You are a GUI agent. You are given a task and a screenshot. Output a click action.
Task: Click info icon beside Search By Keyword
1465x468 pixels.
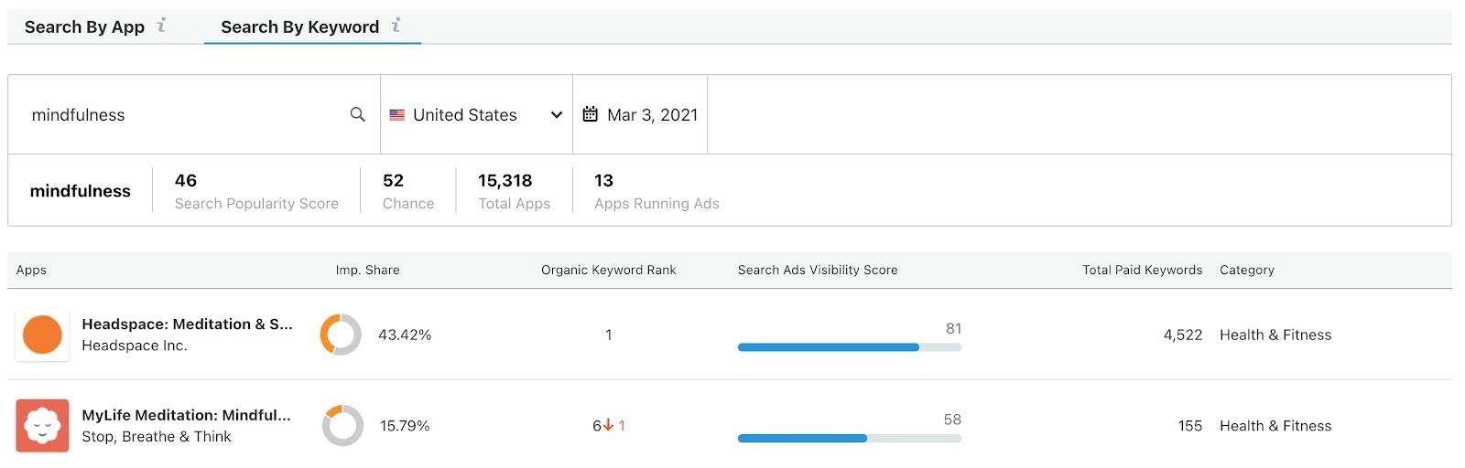click(x=396, y=26)
